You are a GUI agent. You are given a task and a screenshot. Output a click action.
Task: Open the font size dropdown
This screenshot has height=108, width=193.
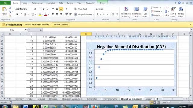click(x=40, y=9)
